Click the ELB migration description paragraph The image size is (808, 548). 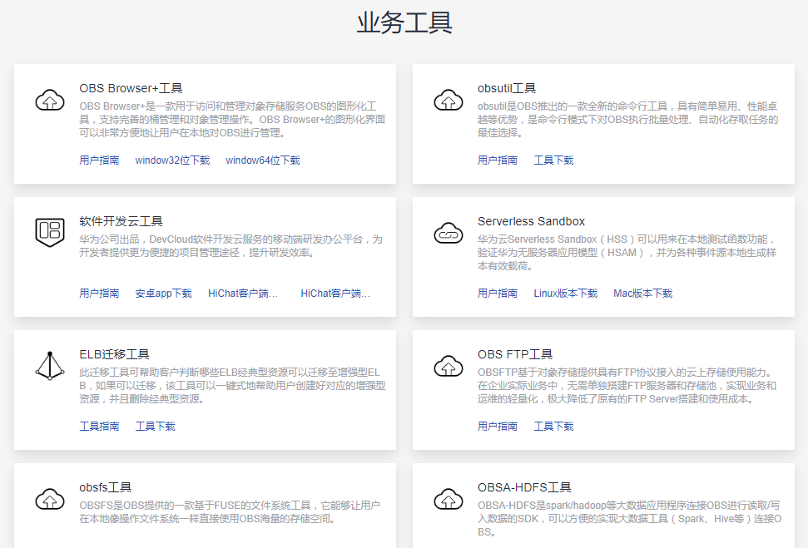pos(232,385)
